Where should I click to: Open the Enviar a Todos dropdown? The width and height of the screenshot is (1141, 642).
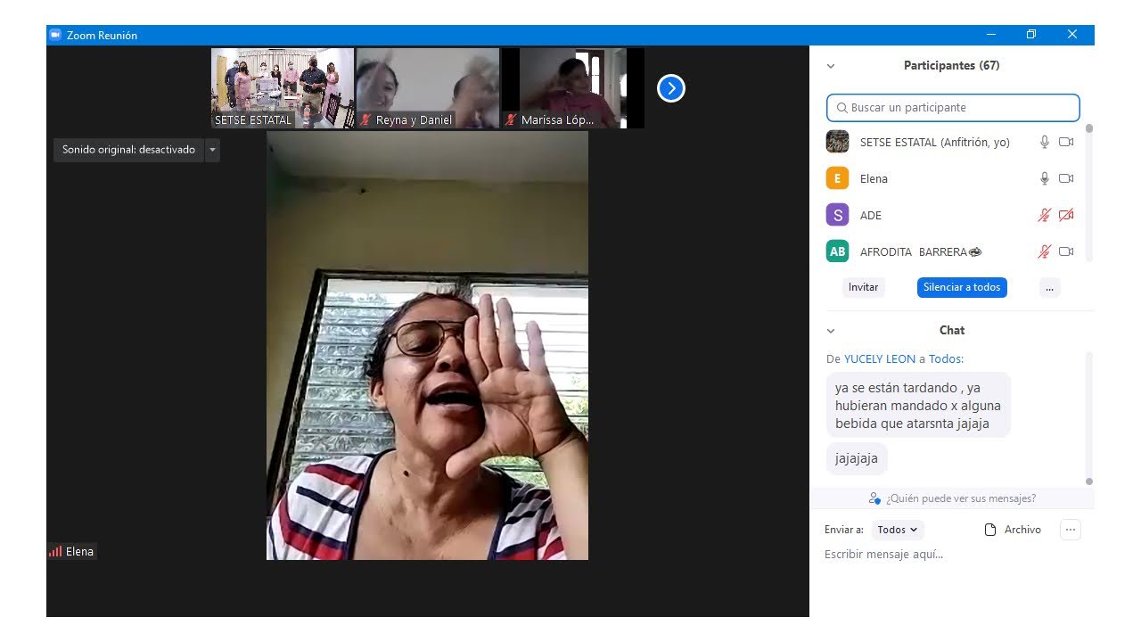point(898,530)
